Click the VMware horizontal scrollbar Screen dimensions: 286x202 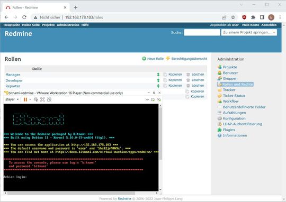click(71, 193)
